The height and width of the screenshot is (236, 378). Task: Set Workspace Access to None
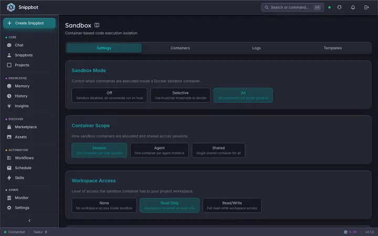pos(104,206)
